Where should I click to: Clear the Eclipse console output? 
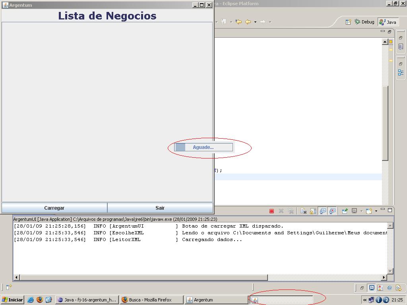pyautogui.click(x=303, y=211)
